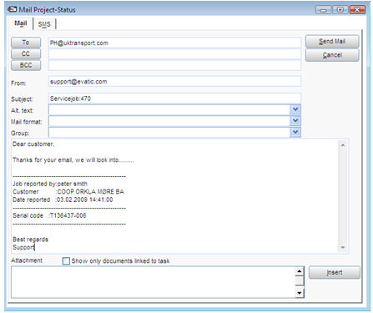Viewport: 373px width, 313px height.
Task: Click attachment list scroll down arrow
Action: click(300, 293)
